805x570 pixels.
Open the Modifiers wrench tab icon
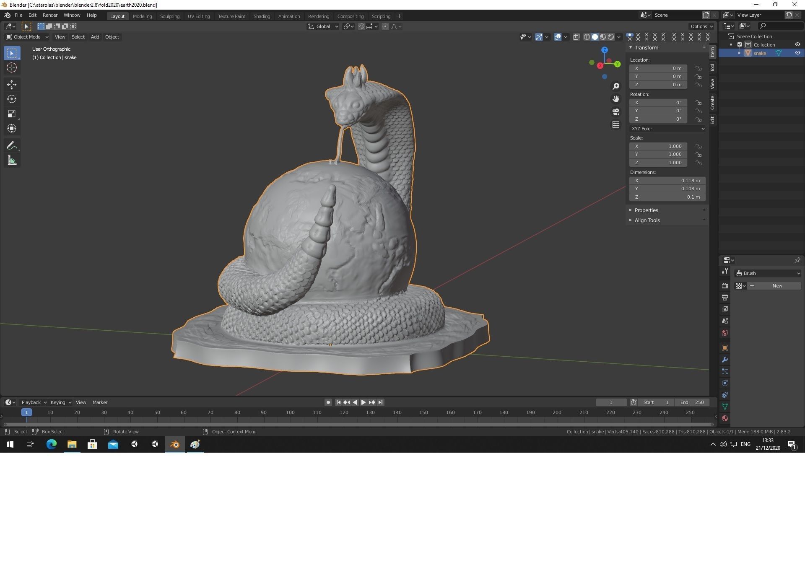click(x=725, y=360)
